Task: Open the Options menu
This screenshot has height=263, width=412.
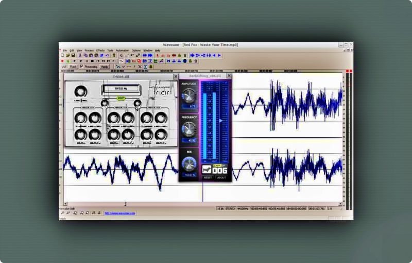Action: (136, 50)
